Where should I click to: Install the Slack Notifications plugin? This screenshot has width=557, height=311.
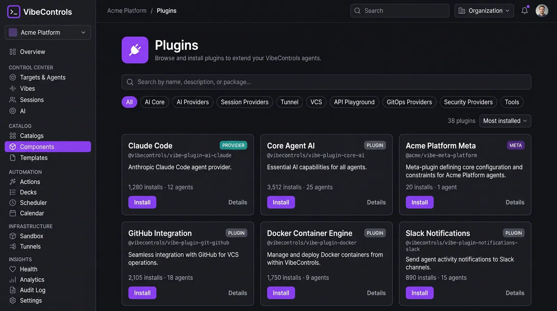[x=419, y=293]
